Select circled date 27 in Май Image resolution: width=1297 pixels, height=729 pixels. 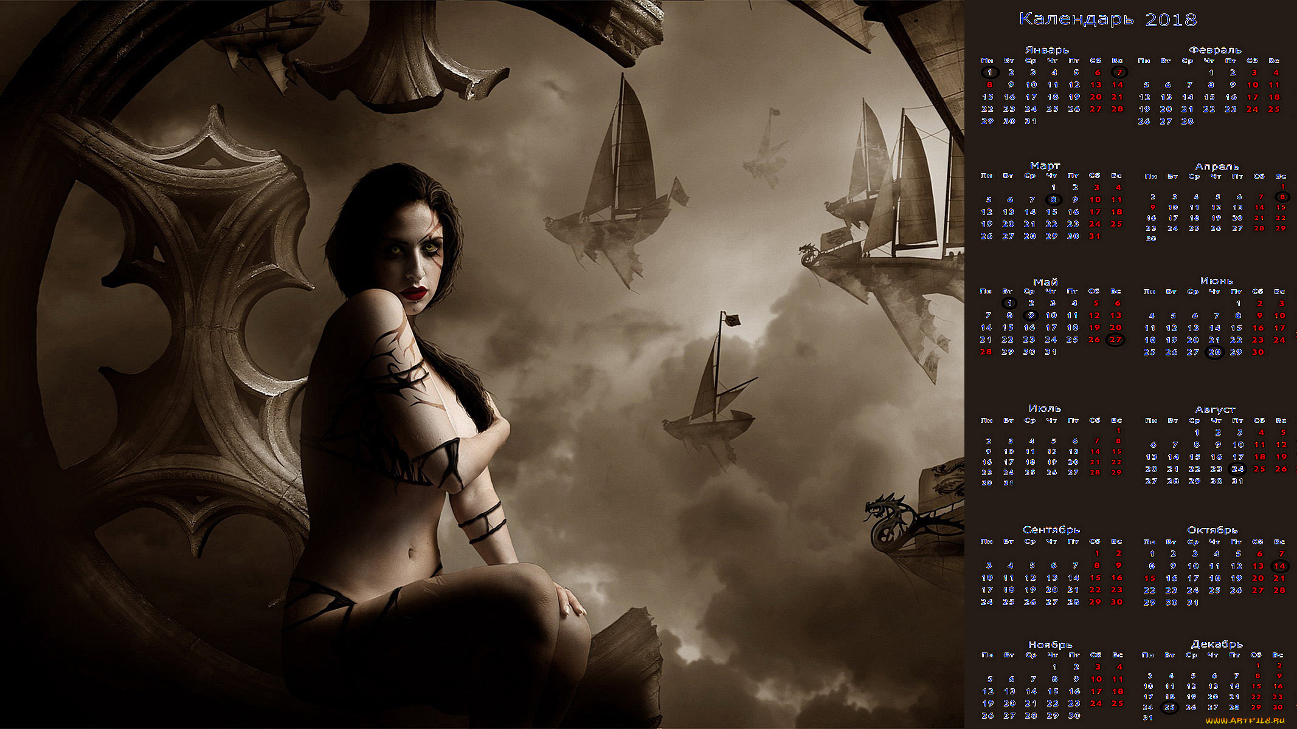click(x=1115, y=340)
